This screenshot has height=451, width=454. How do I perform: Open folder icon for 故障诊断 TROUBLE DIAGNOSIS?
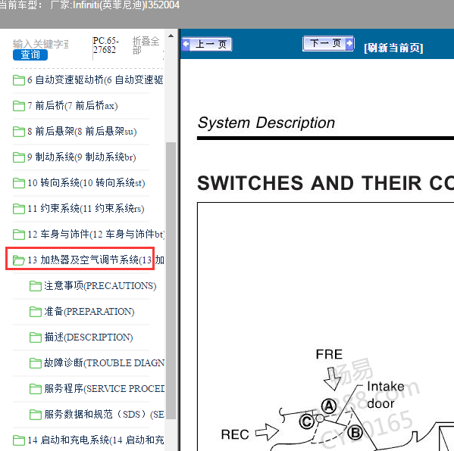36,363
